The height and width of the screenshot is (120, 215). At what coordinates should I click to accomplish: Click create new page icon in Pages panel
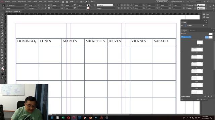tap(208, 96)
